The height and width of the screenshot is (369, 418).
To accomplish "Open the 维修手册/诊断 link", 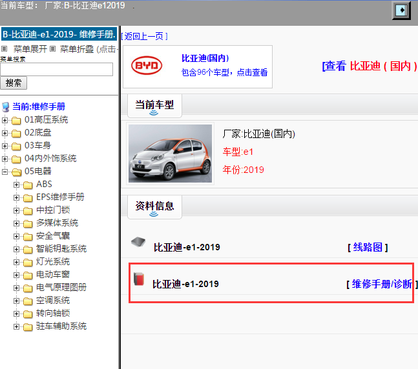I will click(382, 284).
